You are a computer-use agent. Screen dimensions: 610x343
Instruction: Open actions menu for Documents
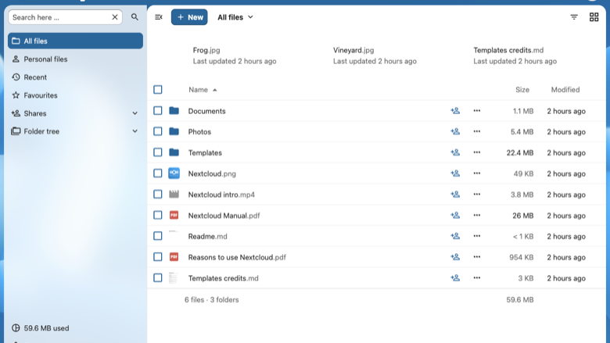[x=476, y=111]
